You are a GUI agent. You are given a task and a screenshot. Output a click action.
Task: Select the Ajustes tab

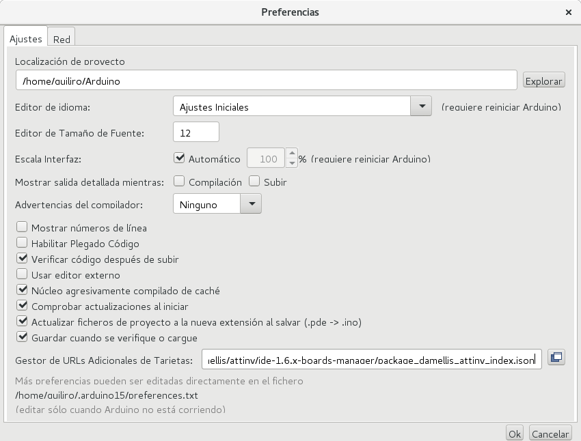25,39
